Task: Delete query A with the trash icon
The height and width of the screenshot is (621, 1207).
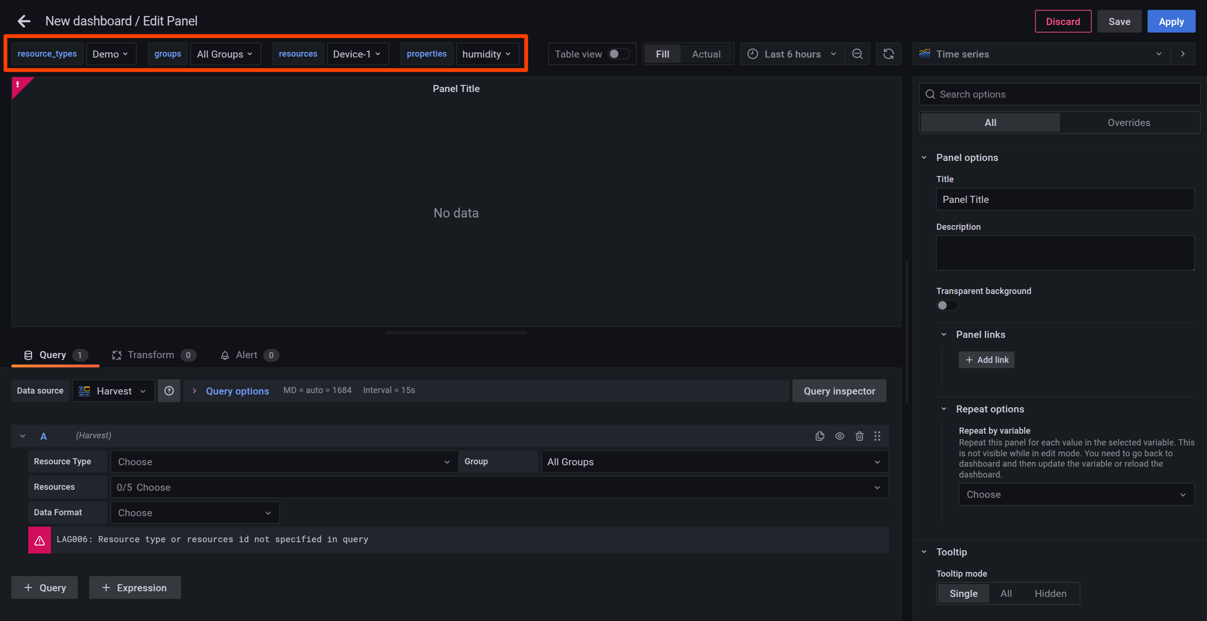Action: [x=859, y=436]
